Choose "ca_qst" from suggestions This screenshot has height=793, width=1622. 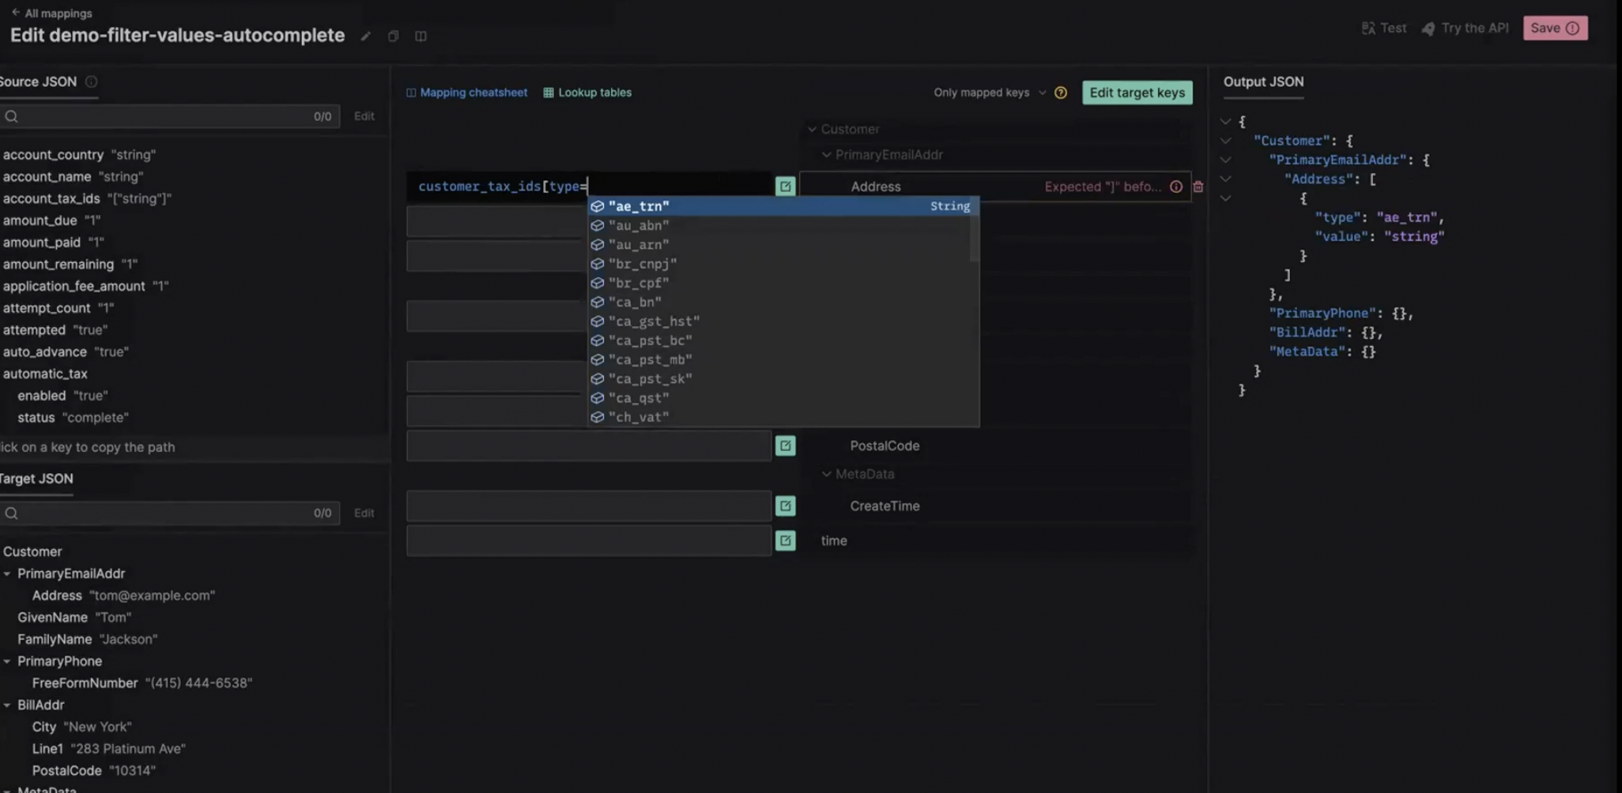click(779, 398)
